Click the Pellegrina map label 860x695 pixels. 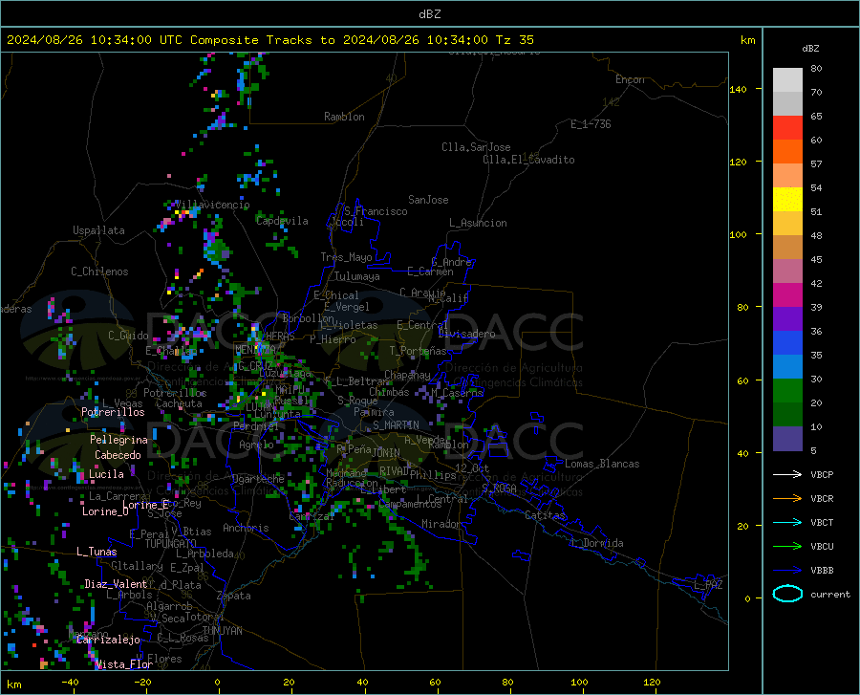tap(119, 440)
